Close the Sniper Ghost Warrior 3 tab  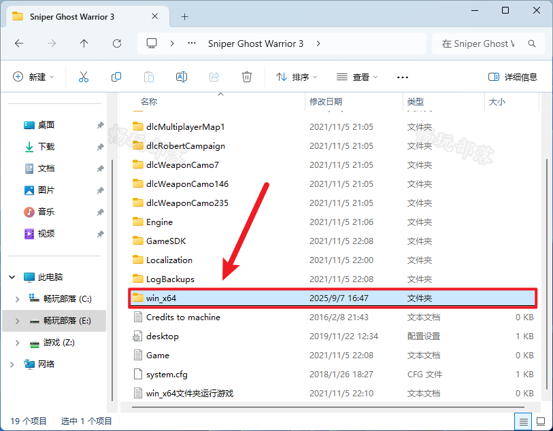click(154, 16)
